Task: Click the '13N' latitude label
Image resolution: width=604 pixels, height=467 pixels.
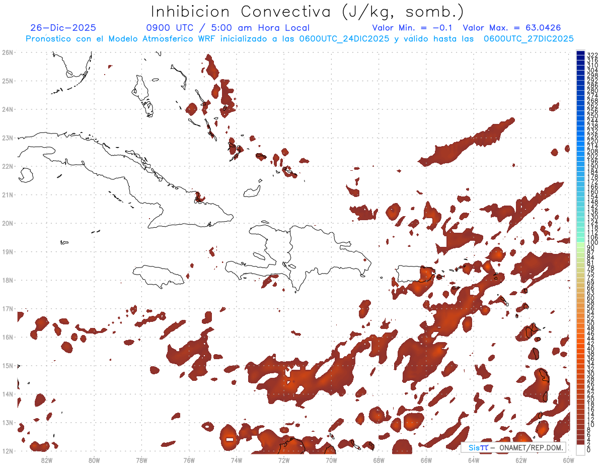Action: (7, 423)
